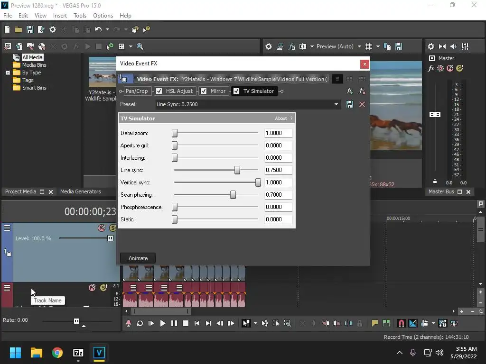Click the Master FX icon
This screenshot has height=364, width=486.
pos(431,68)
